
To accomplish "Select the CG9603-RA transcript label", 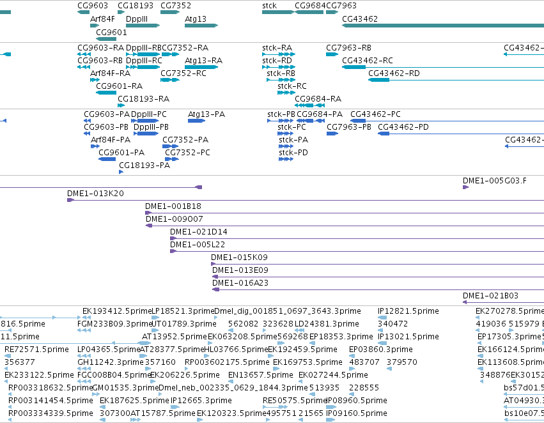I will click(x=100, y=48).
